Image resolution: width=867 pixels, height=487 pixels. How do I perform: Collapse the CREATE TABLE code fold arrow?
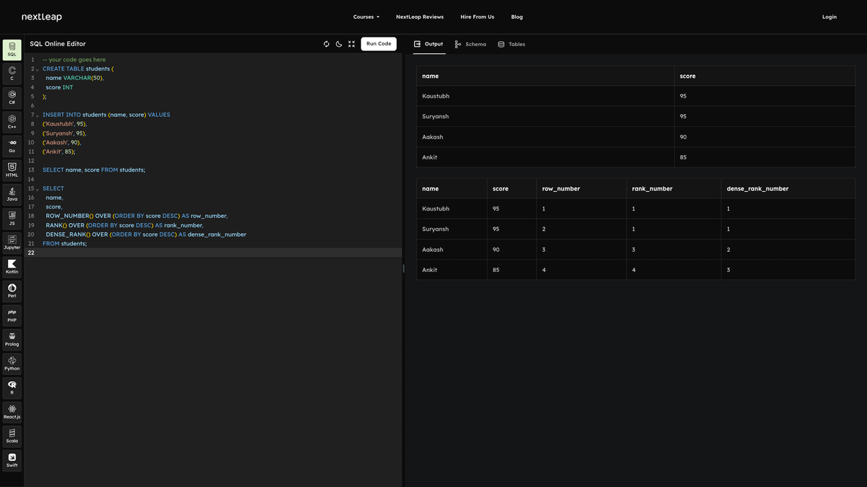pos(37,69)
